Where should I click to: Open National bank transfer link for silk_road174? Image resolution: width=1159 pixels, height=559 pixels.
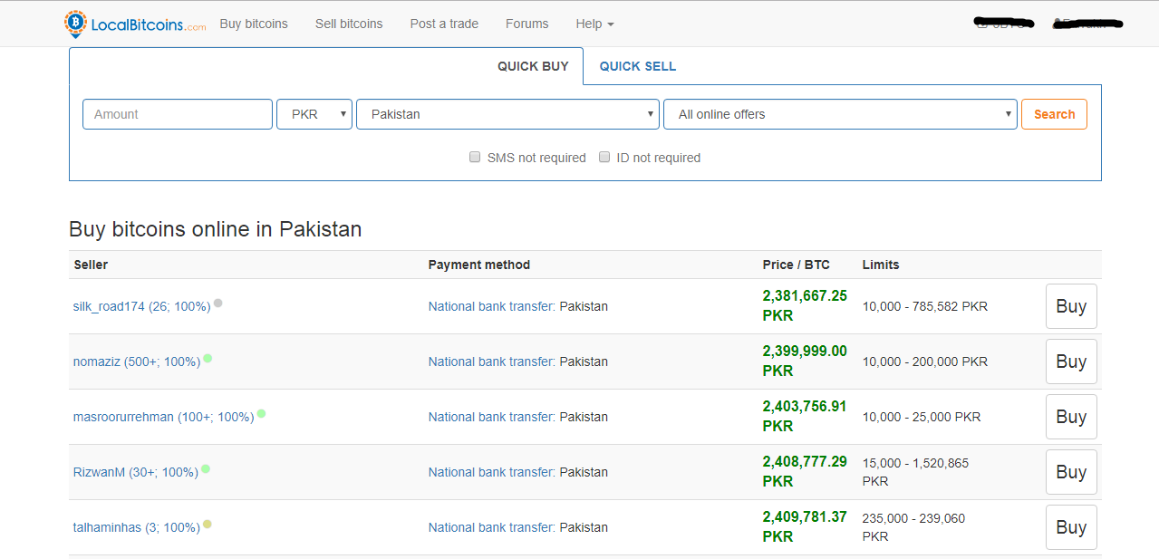(x=492, y=306)
